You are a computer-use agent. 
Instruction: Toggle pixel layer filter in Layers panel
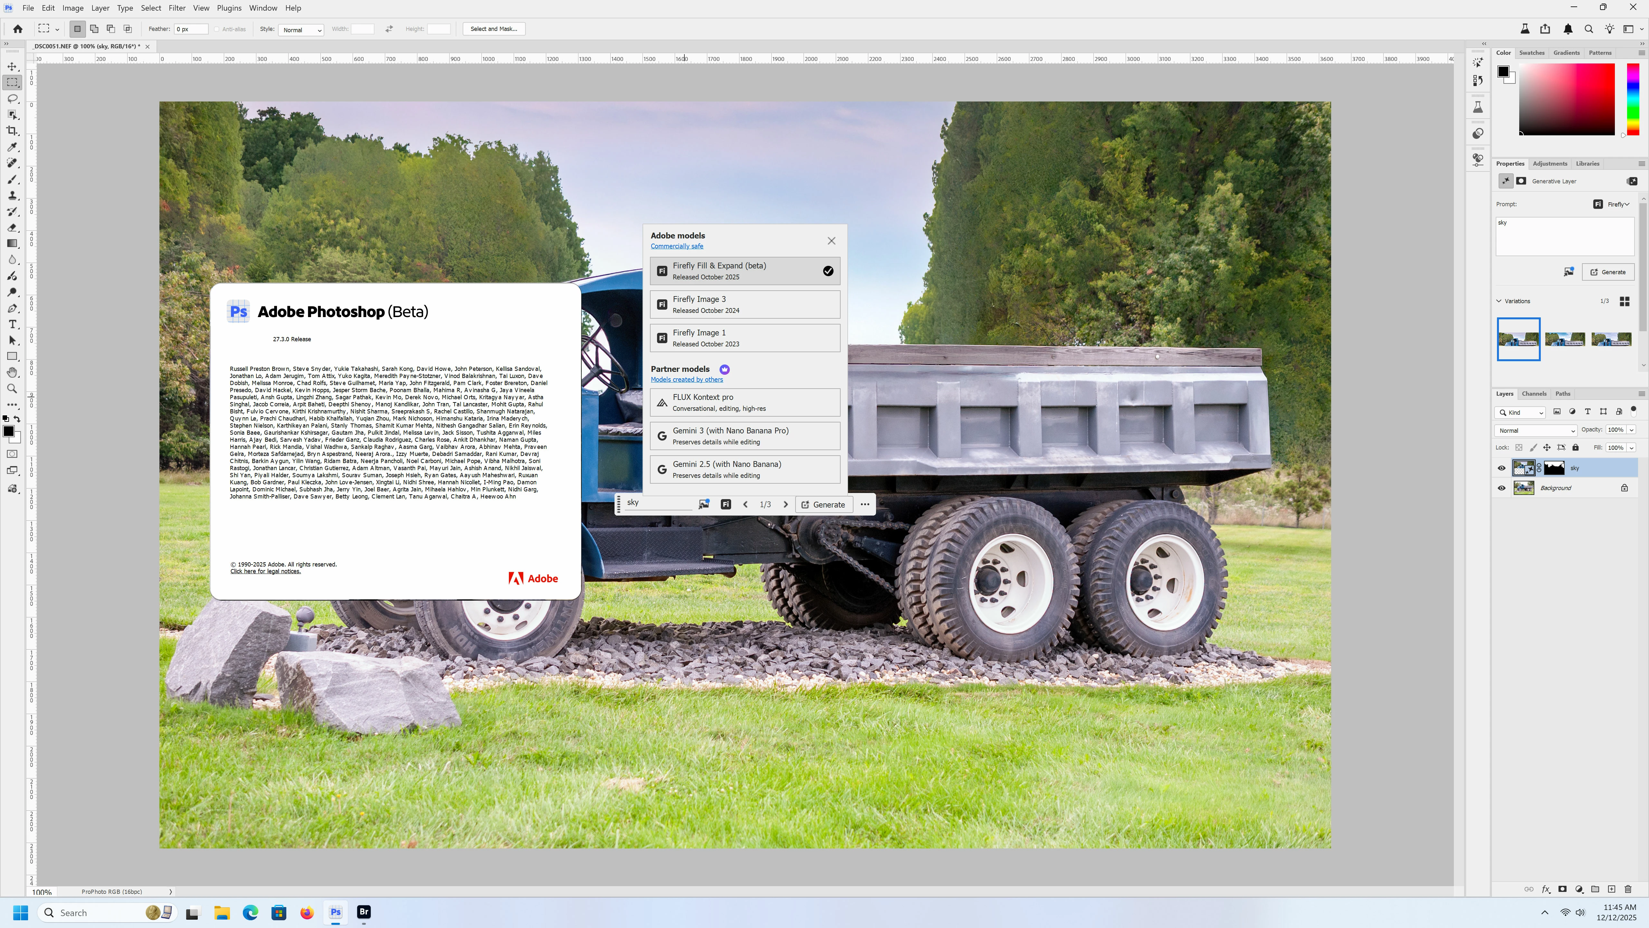coord(1557,412)
